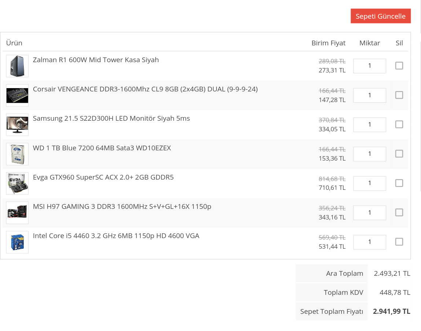The image size is (421, 331).
Task: Click the Ürün column header
Action: pos(14,43)
